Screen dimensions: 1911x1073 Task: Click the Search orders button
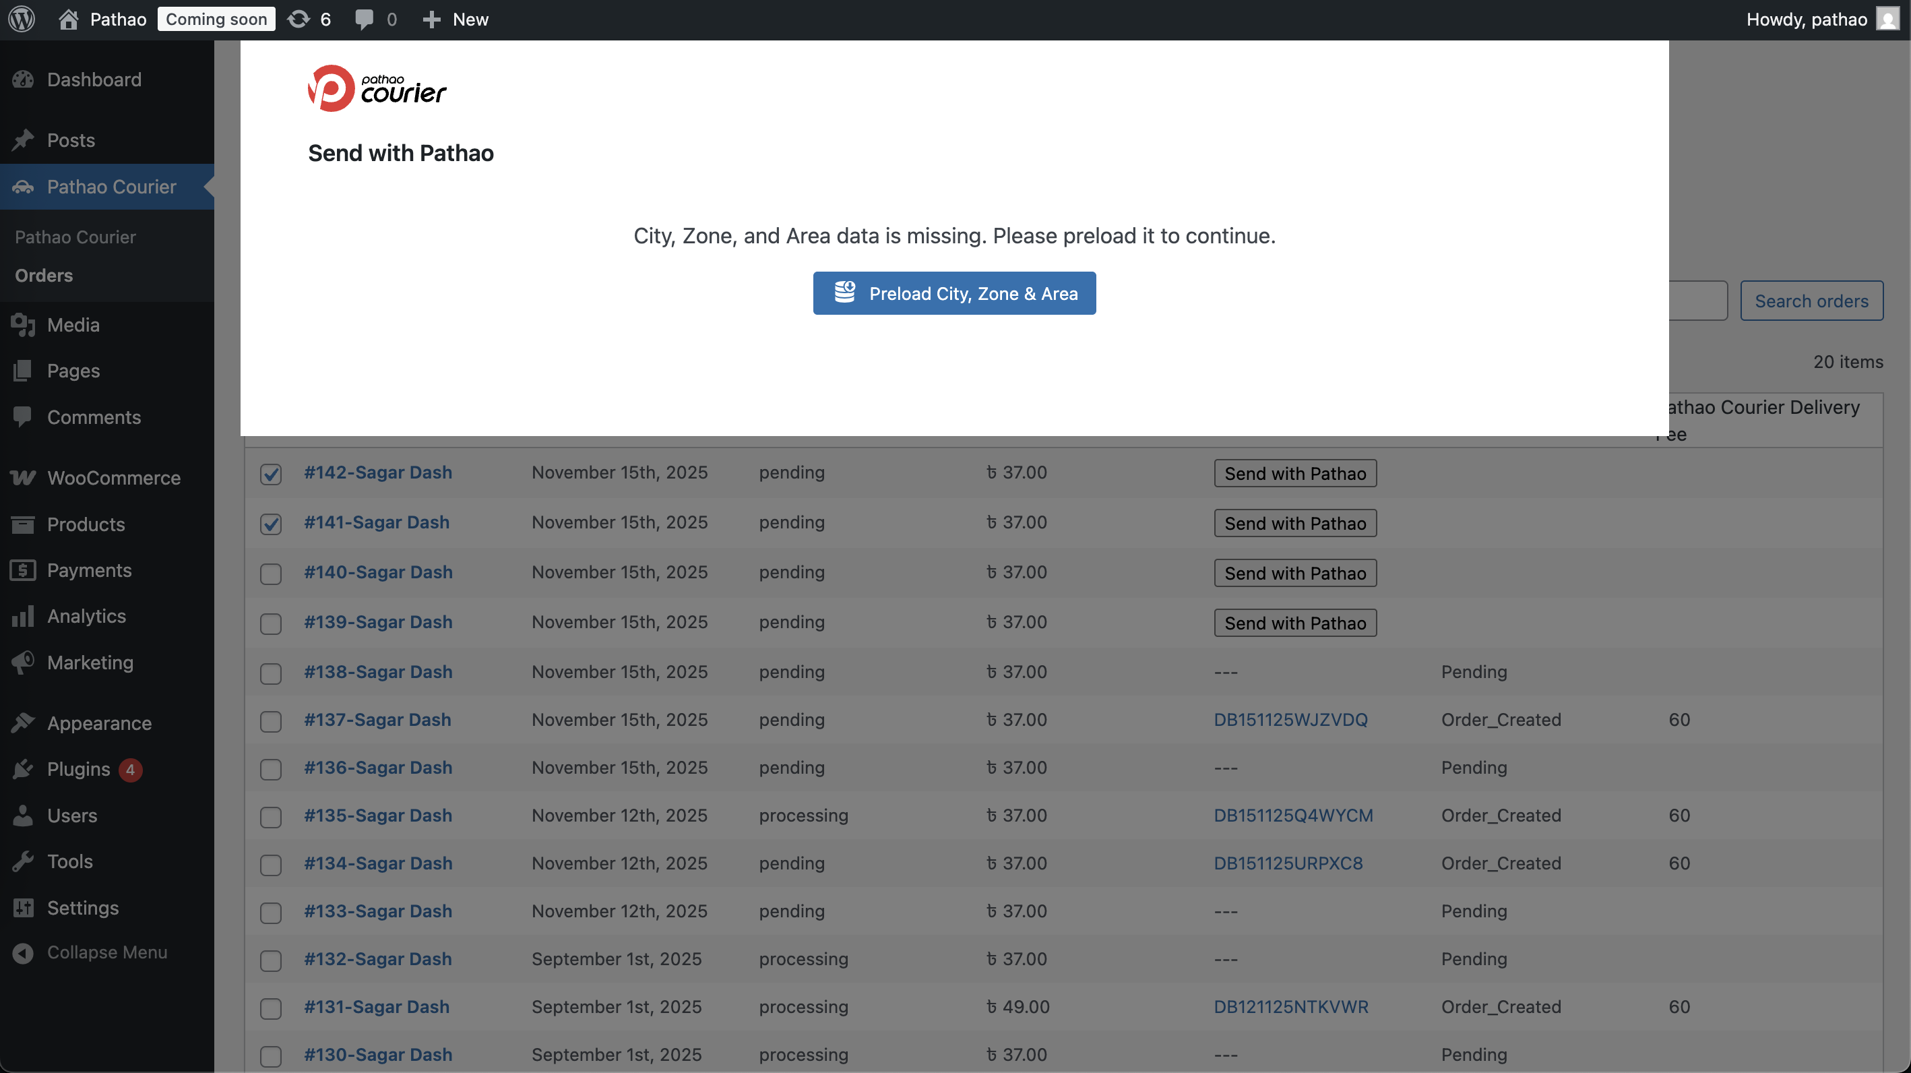pyautogui.click(x=1811, y=301)
